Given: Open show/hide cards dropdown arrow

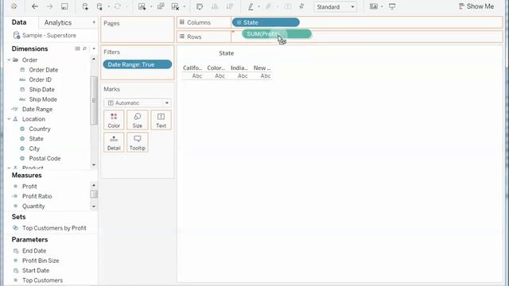Looking at the screenshot, I should pyautogui.click(x=382, y=6).
